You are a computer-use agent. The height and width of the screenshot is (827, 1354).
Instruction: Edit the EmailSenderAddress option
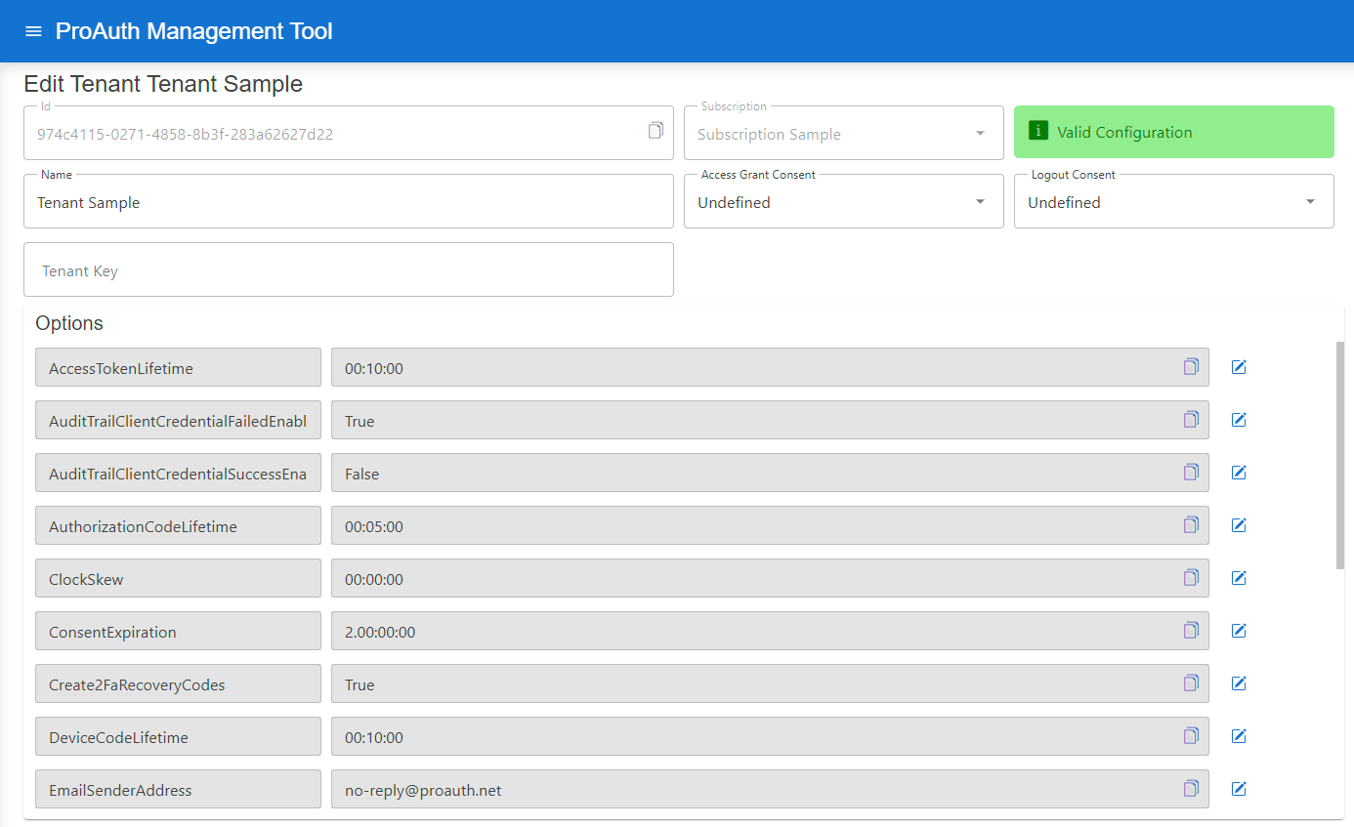tap(1239, 789)
